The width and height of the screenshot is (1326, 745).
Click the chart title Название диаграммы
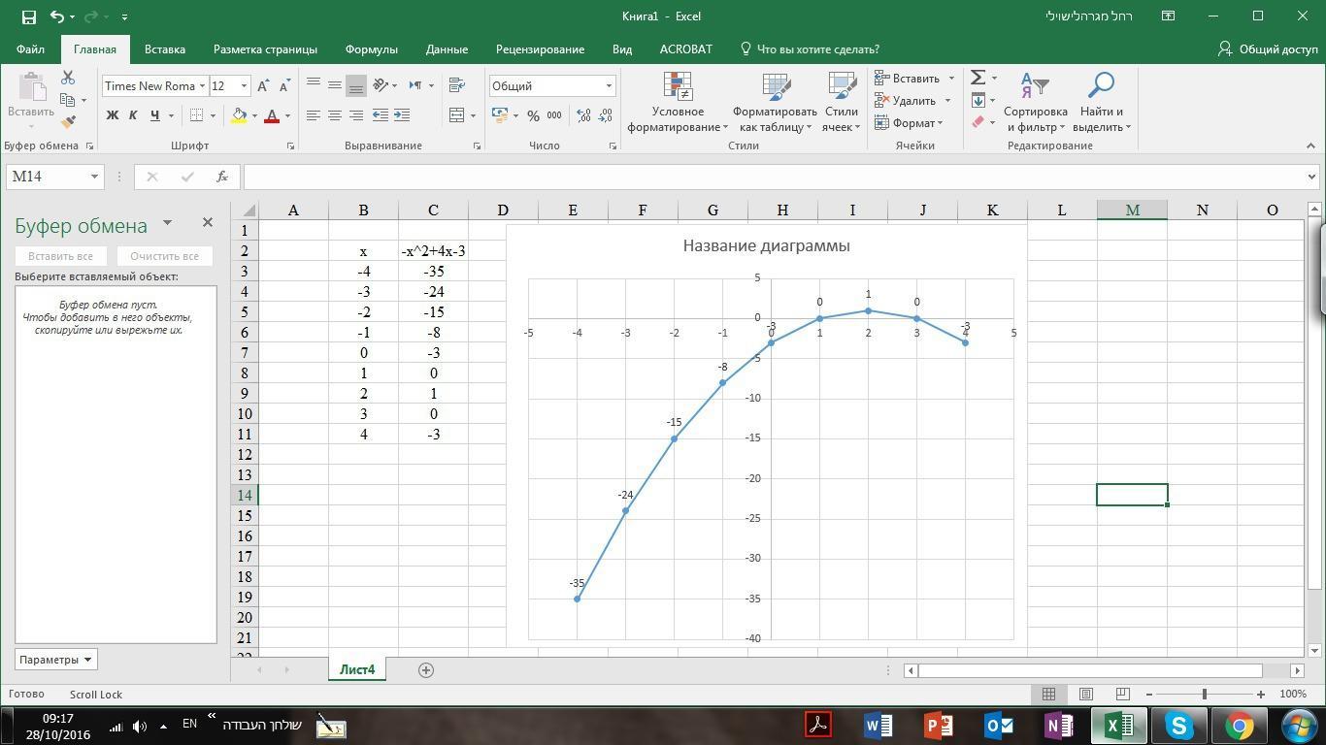[767, 246]
